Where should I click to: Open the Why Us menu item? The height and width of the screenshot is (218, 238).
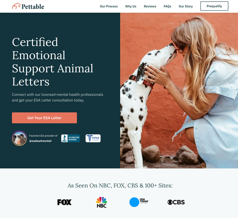131,7
